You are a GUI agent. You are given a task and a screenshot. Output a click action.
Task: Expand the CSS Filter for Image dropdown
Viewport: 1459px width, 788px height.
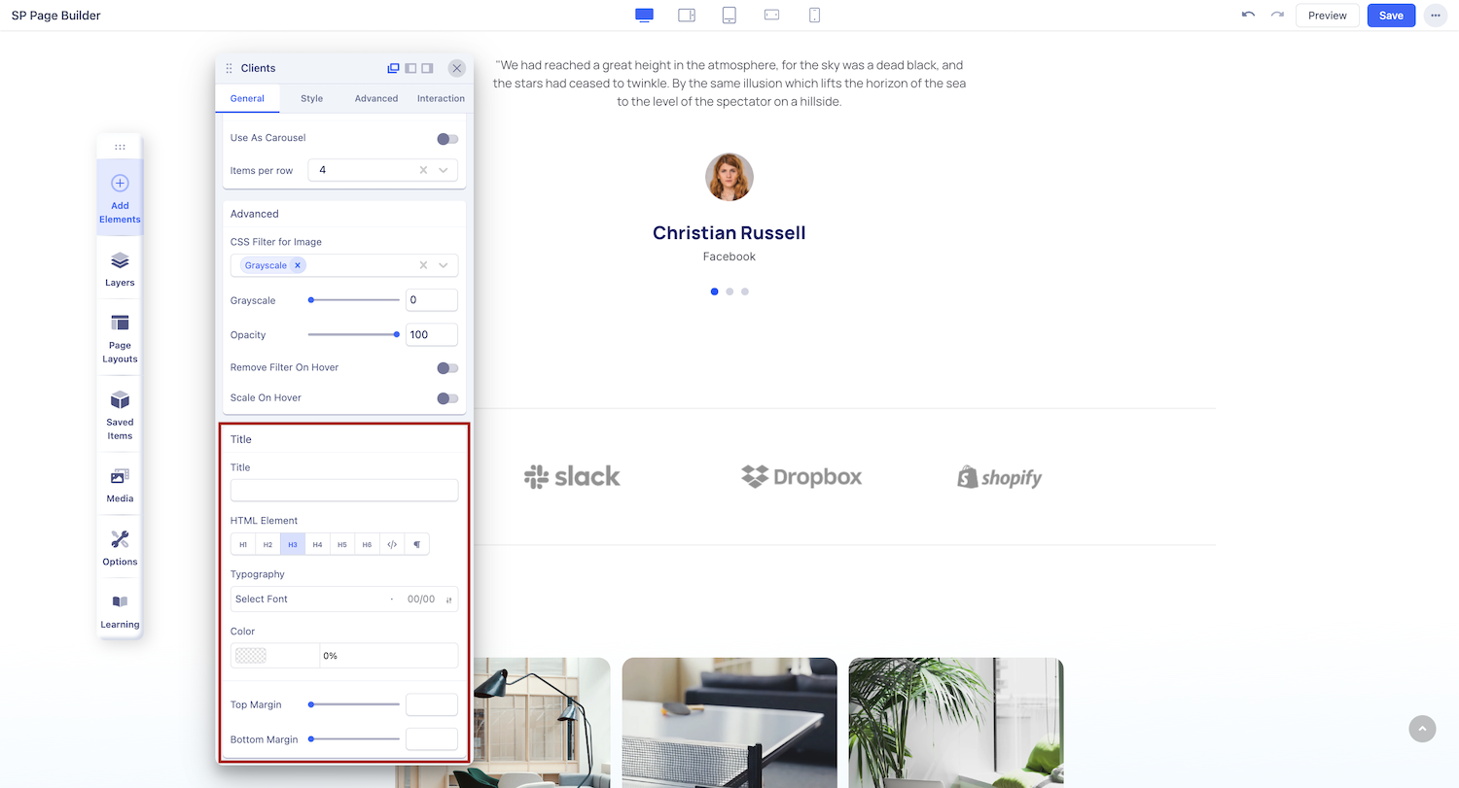pos(444,265)
